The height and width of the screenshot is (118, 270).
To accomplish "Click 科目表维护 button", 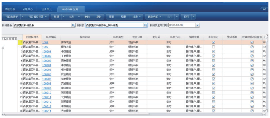I will [12, 17].
